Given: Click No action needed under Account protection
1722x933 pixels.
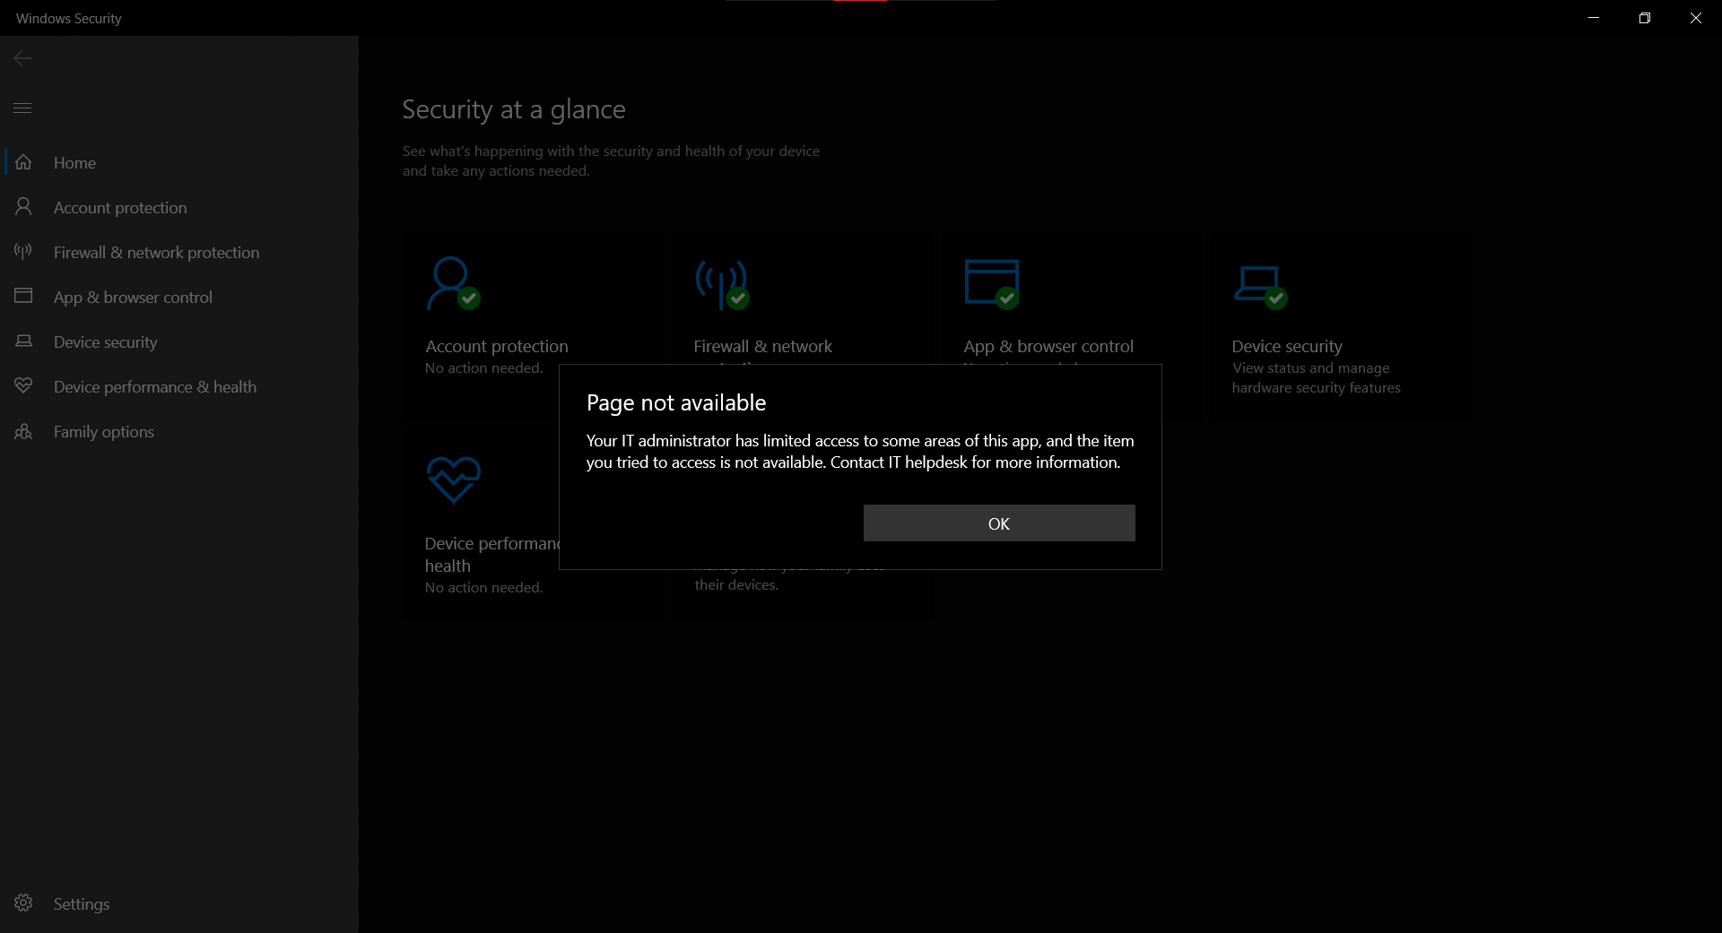Looking at the screenshot, I should [483, 368].
